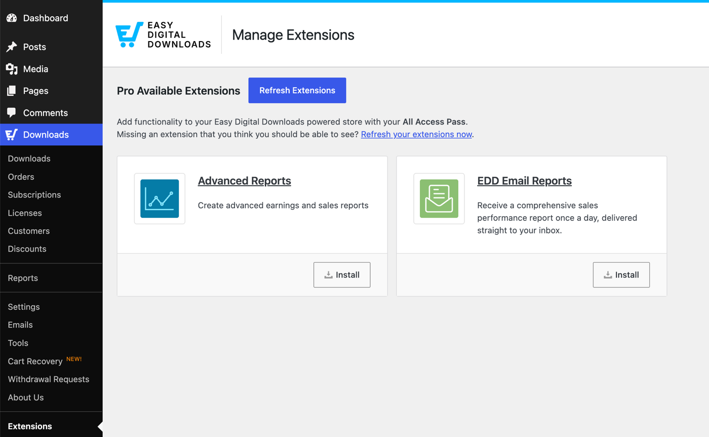Click the Dashboard gauge icon
This screenshot has height=437, width=709.
click(x=12, y=18)
